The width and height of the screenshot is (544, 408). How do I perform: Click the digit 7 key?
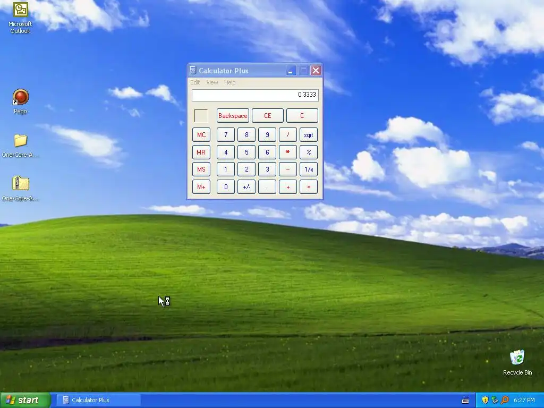pos(226,134)
